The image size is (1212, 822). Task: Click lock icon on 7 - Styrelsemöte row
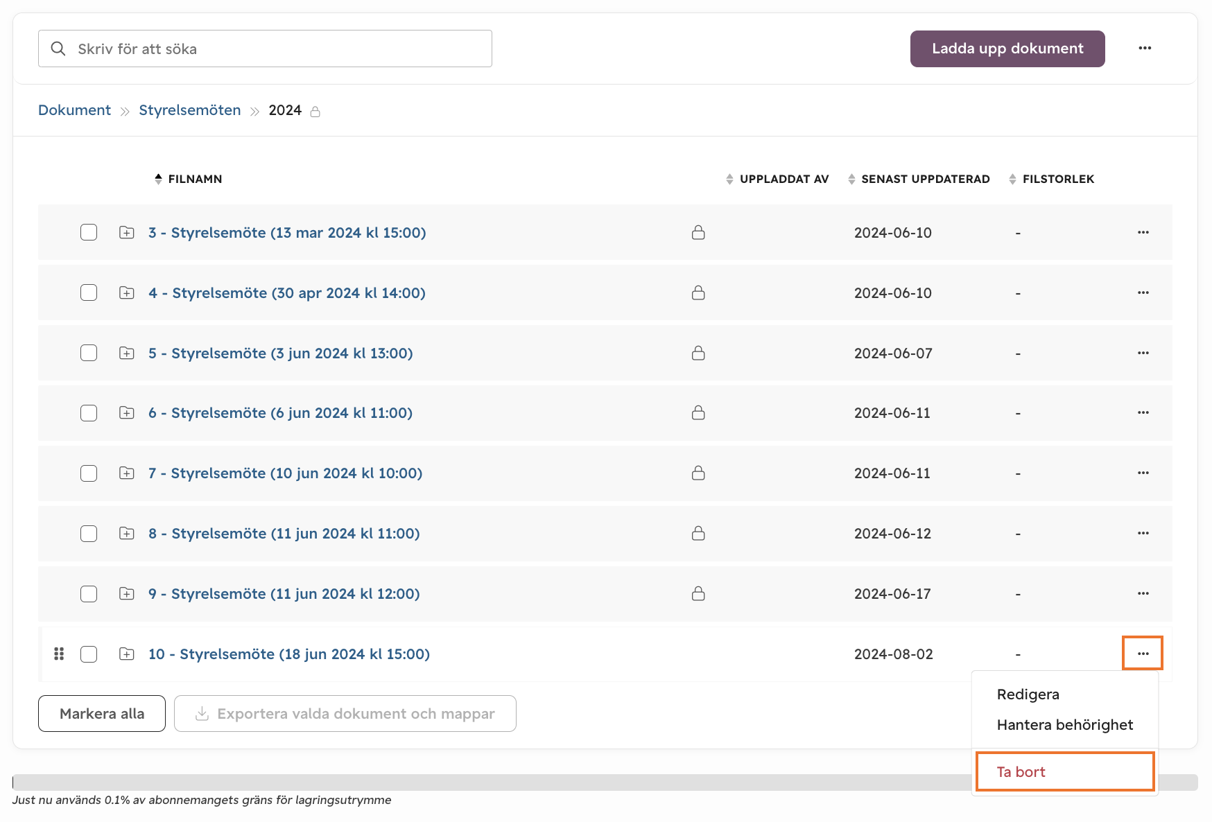pyautogui.click(x=698, y=473)
